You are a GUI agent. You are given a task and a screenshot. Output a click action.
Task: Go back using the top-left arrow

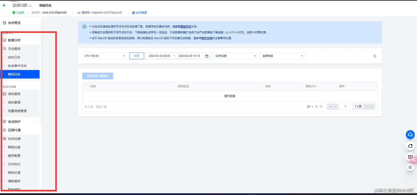(4, 5)
